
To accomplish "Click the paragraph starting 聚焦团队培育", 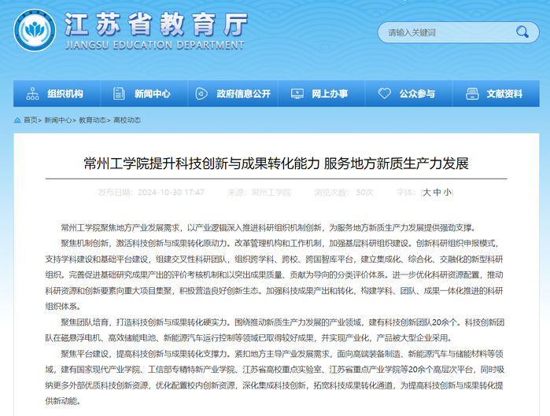I will pyautogui.click(x=275, y=330).
